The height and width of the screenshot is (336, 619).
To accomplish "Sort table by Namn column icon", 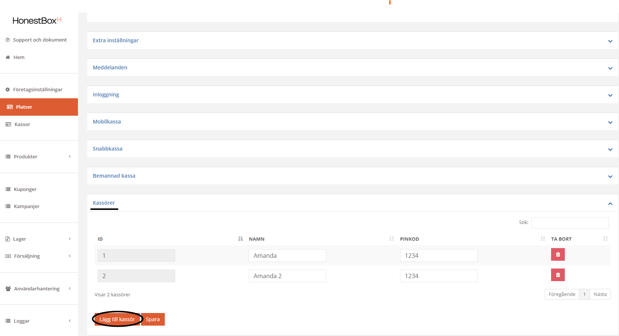I will [392, 239].
